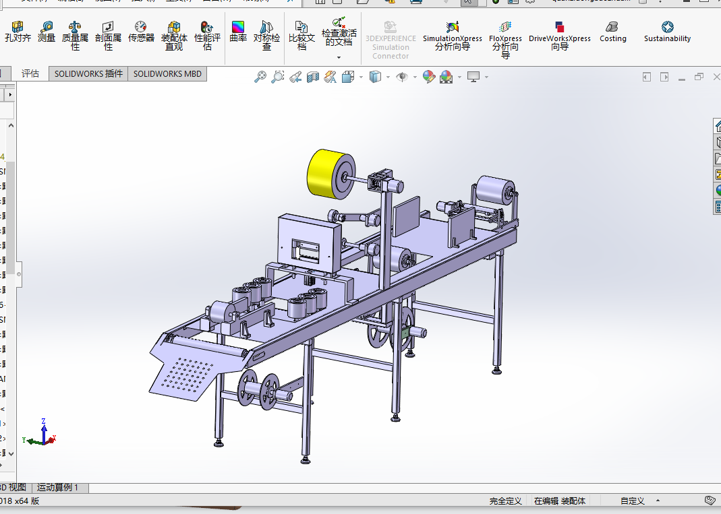
Task: Run 性能评估 performance evaluation
Action: [207, 36]
